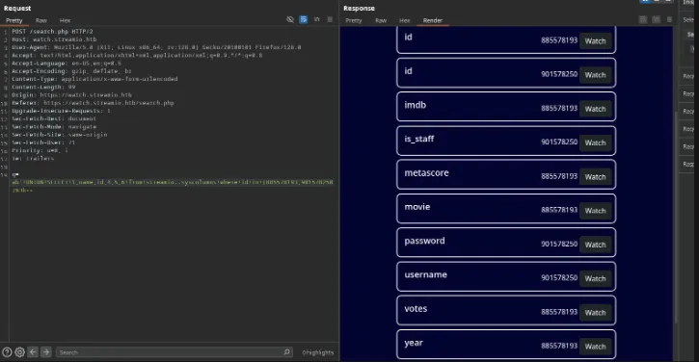The height and width of the screenshot is (362, 699).
Task: Click the 'Request' panel title
Action: click(17, 8)
